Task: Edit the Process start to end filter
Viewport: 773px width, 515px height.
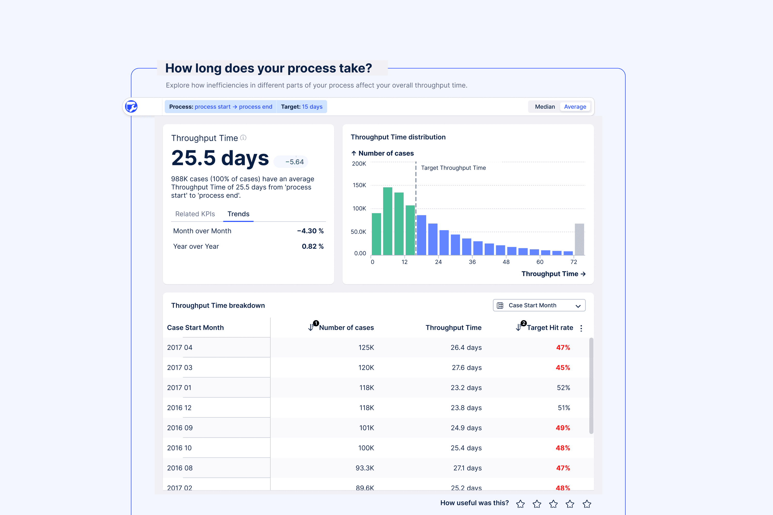Action: pyautogui.click(x=221, y=107)
